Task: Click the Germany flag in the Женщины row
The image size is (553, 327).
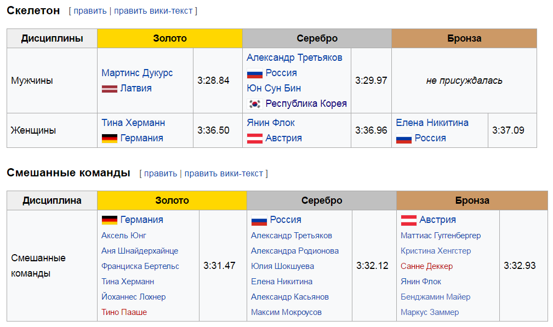Action: click(x=109, y=139)
